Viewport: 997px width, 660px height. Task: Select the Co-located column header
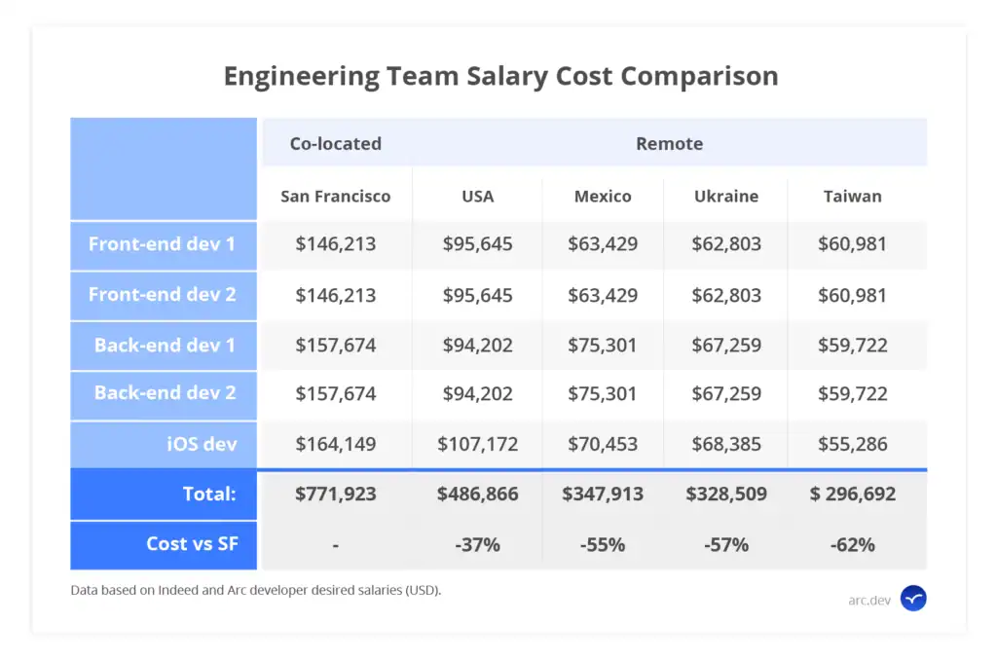[x=336, y=144]
